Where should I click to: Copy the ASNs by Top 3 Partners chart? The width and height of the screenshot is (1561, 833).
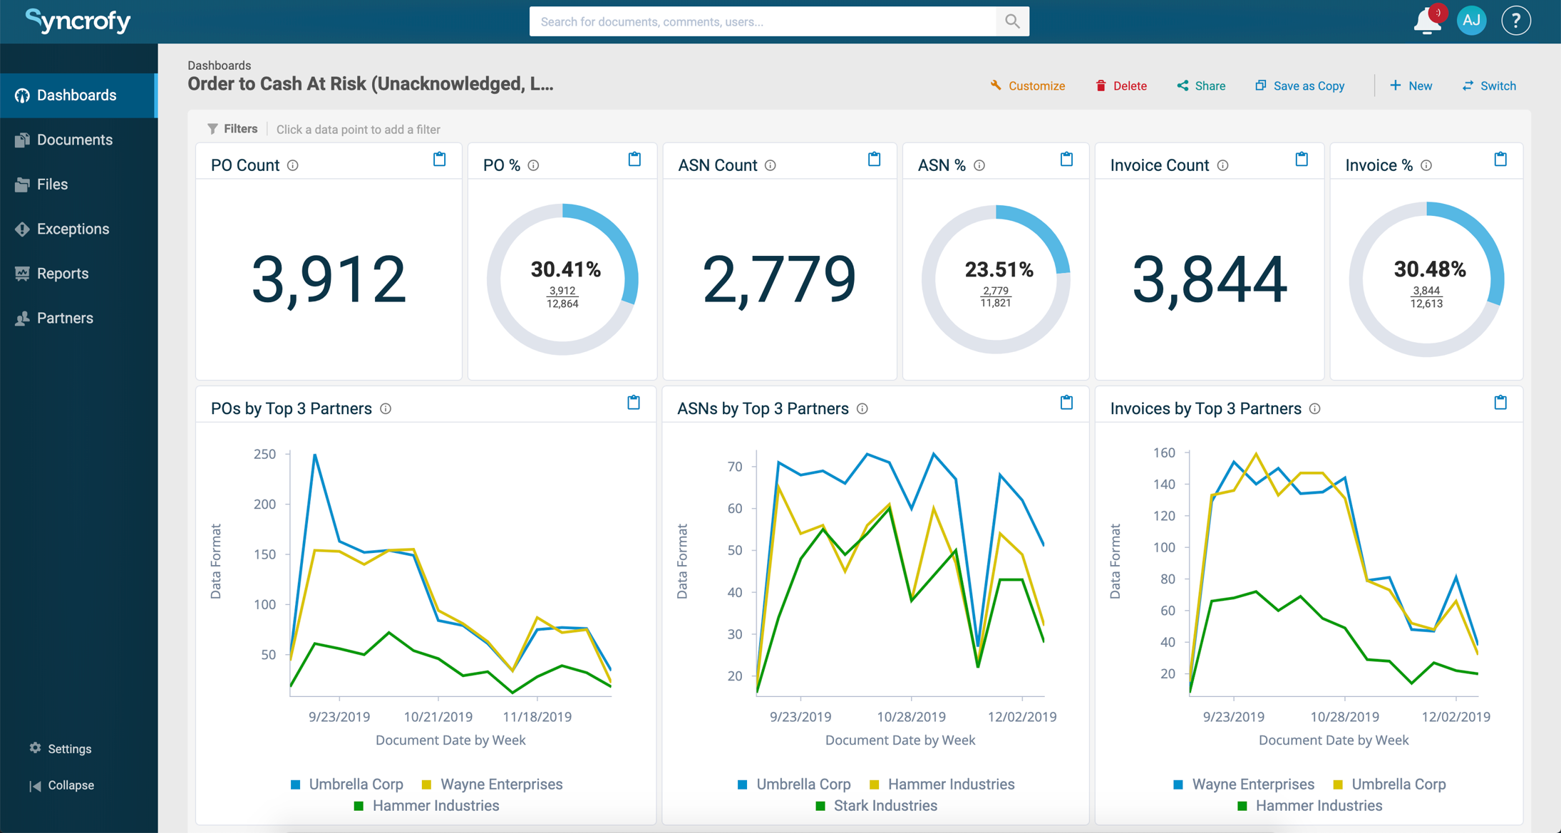click(x=1067, y=403)
